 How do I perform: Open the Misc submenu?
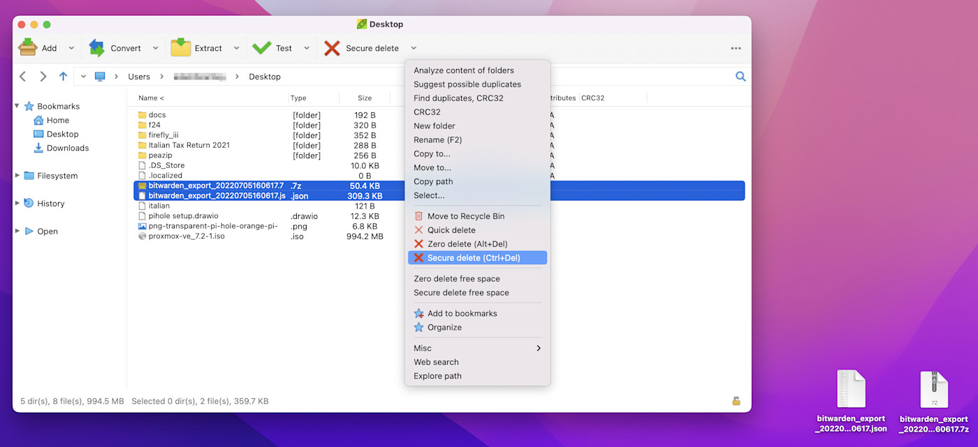click(477, 348)
